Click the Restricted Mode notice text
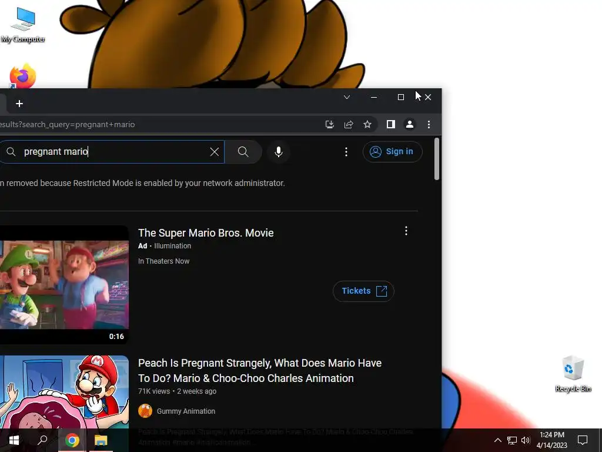 [142, 184]
